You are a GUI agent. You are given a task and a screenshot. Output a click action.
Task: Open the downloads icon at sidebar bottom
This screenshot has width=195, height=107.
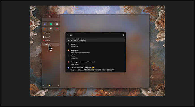coord(58,86)
